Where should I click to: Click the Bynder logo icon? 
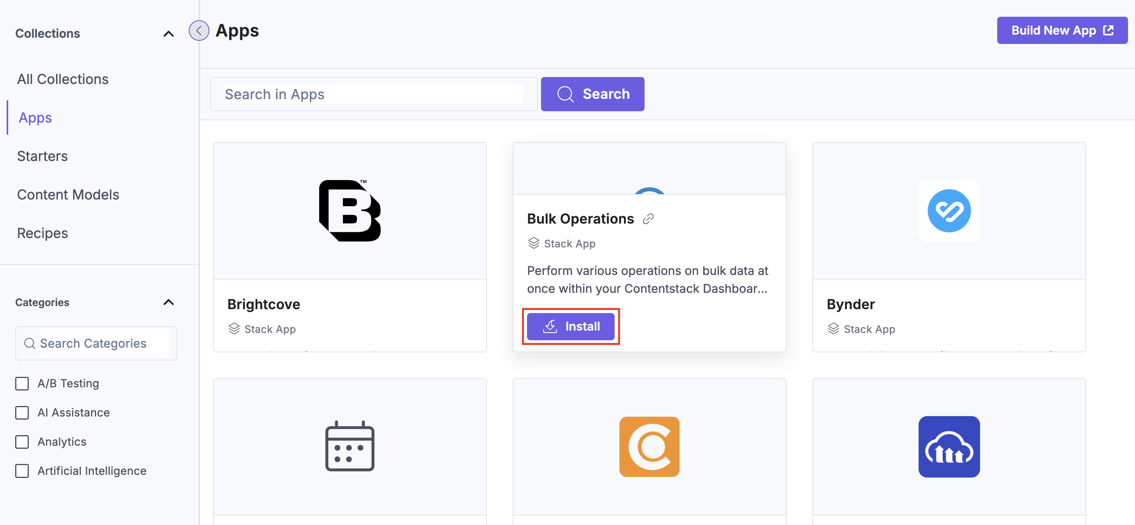click(949, 210)
